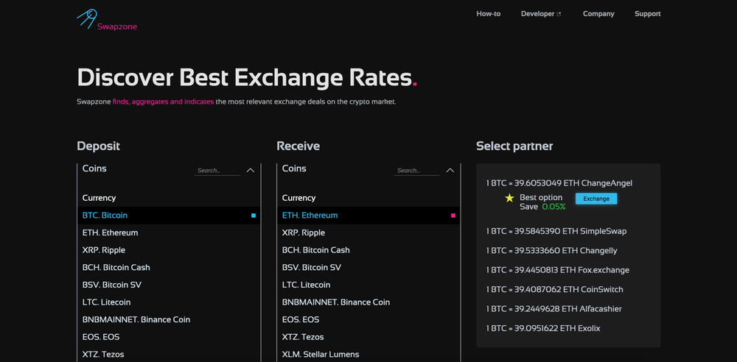Open the How-to menu item
Viewport: 737px width, 362px height.
[x=489, y=14]
